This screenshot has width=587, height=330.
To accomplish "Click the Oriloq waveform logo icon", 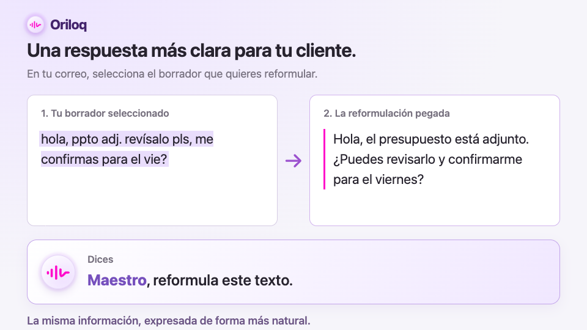I will coord(35,25).
